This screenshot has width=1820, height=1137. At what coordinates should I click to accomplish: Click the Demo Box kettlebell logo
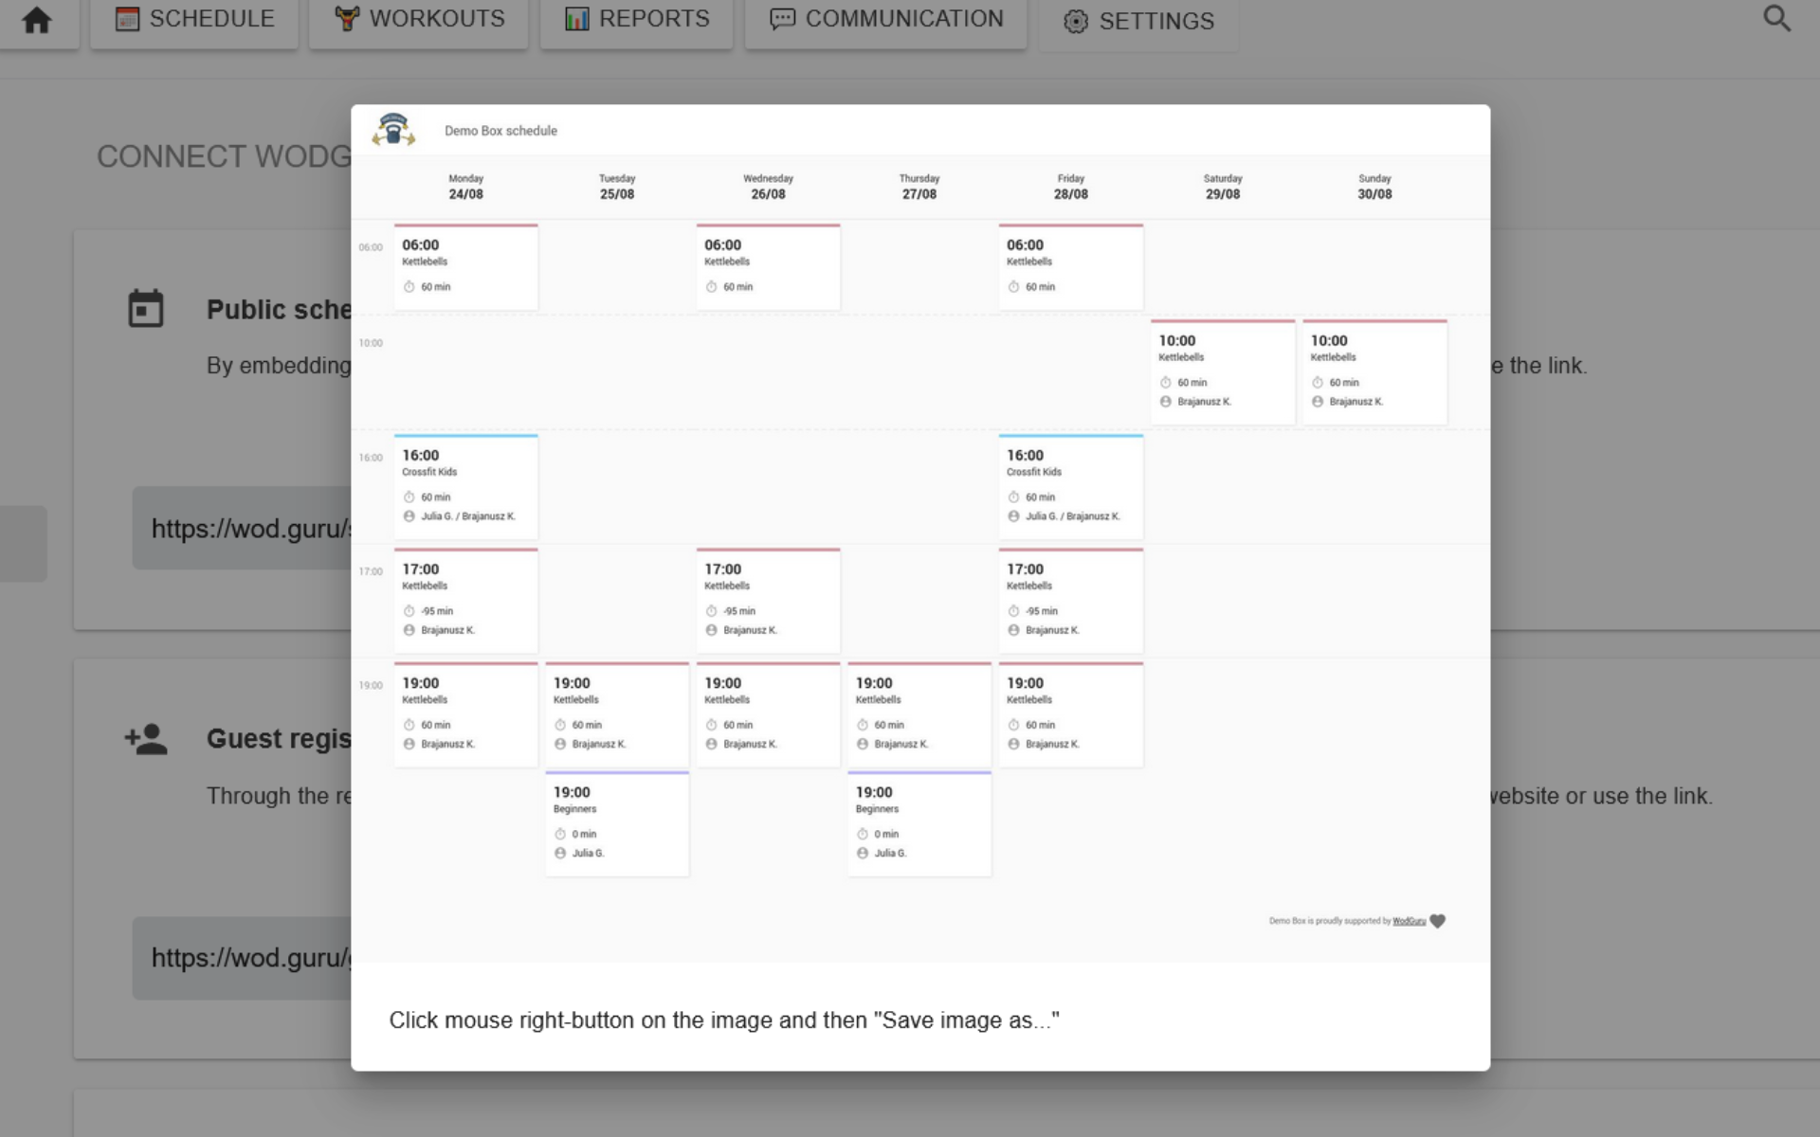[393, 130]
